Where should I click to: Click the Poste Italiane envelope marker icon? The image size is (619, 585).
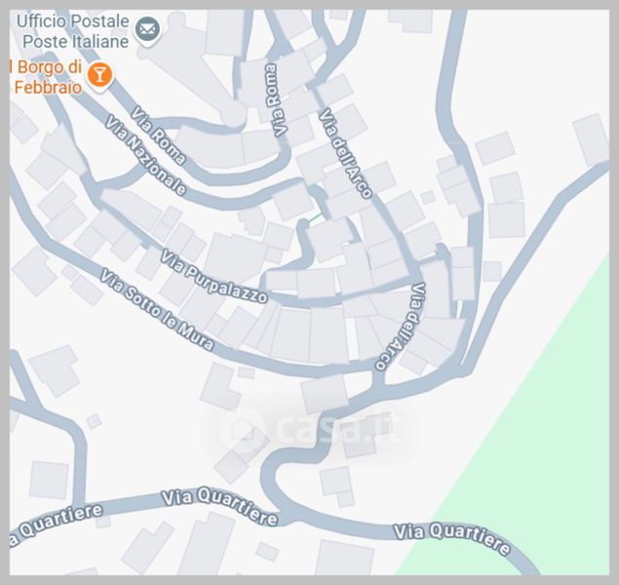147,30
